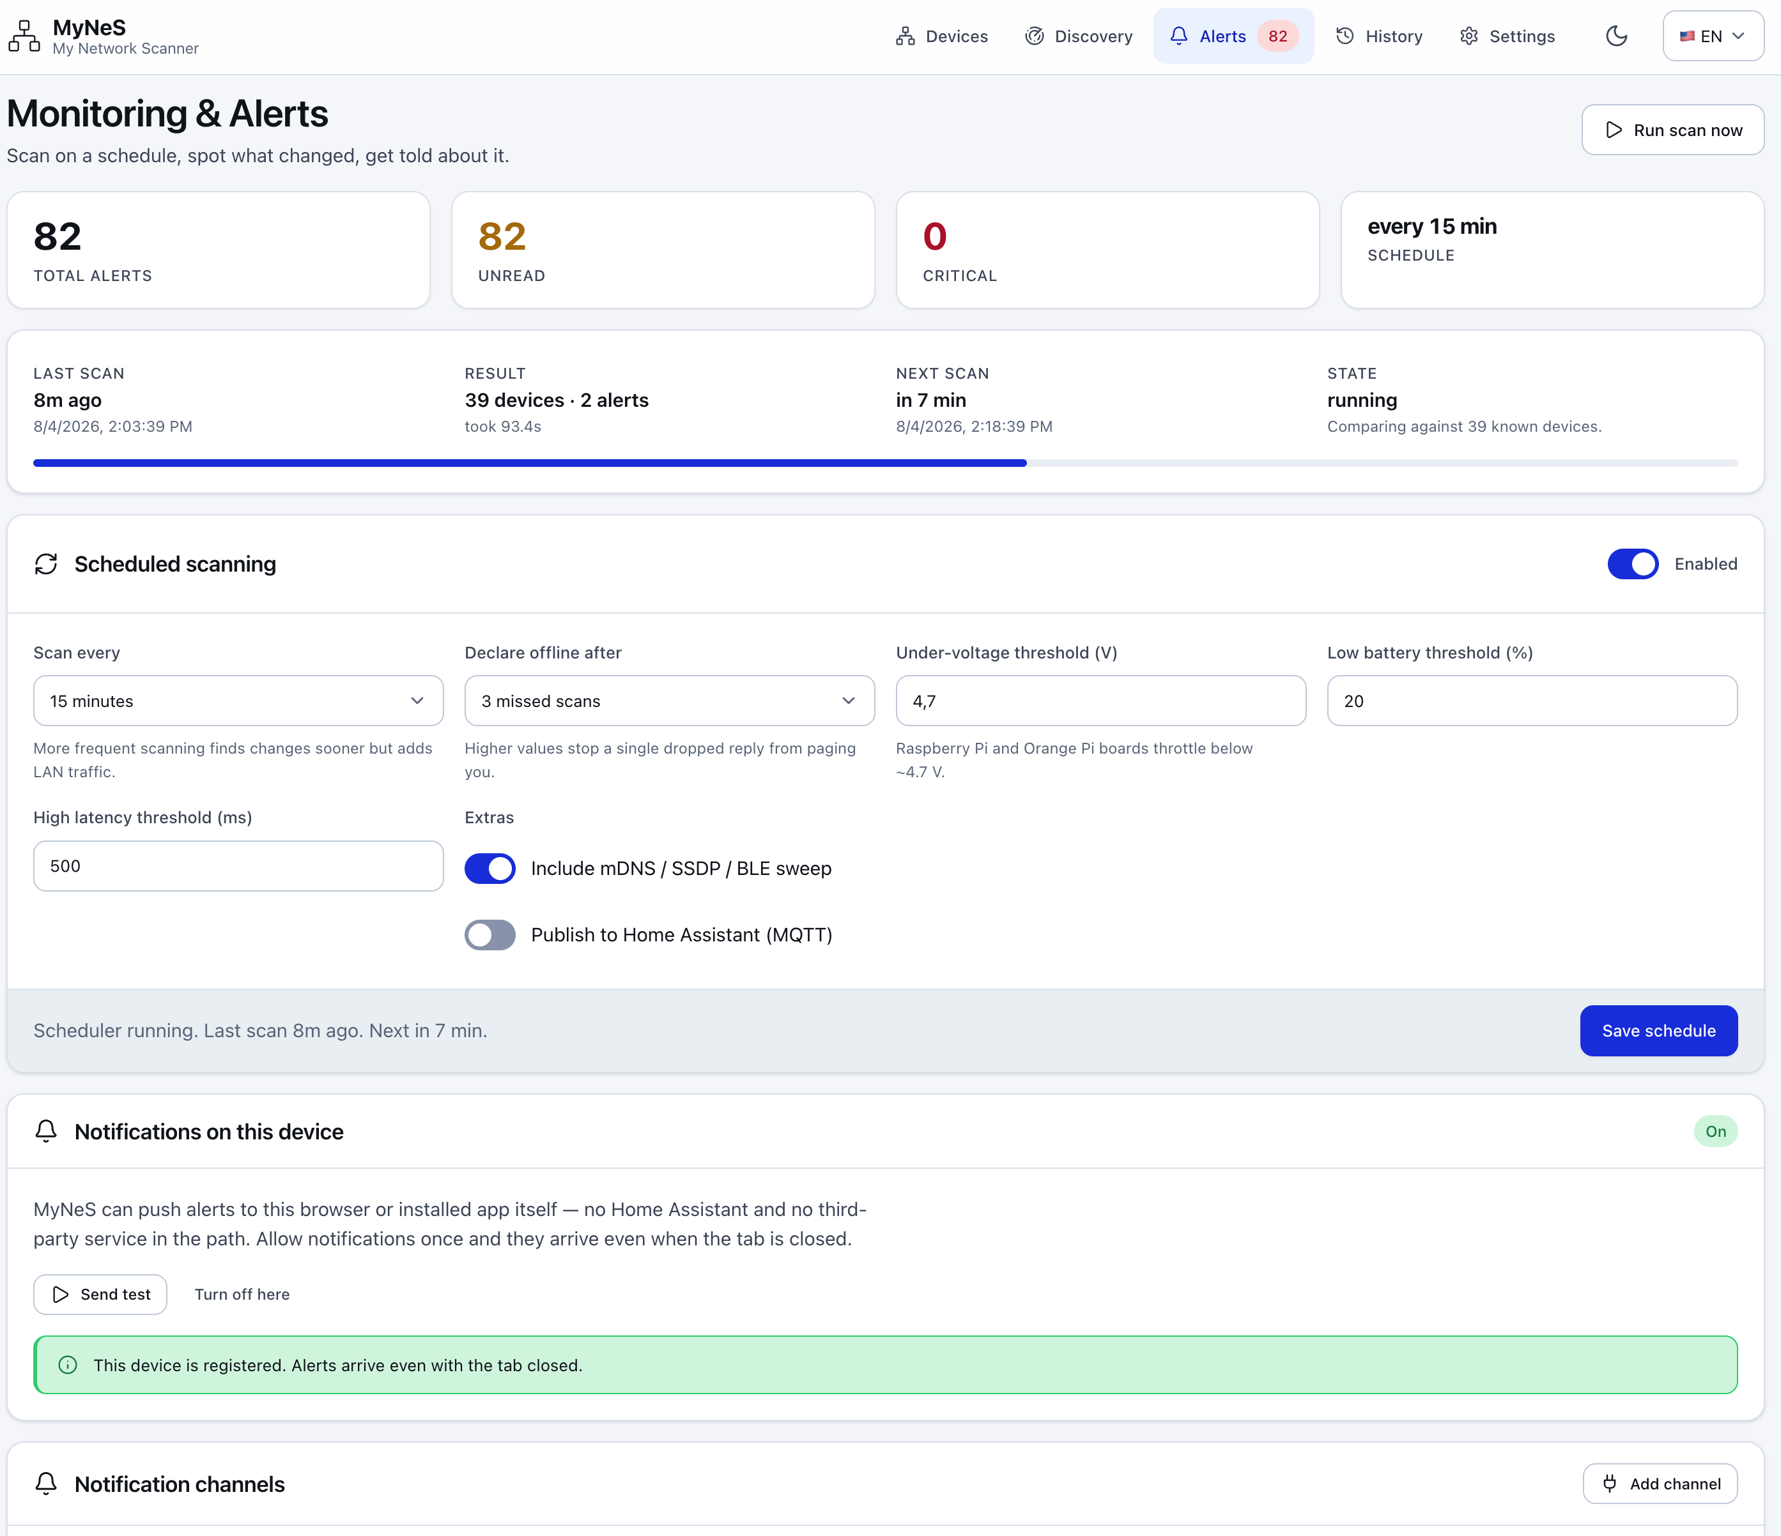The width and height of the screenshot is (1781, 1536).
Task: Click Turn off here link
Action: pos(242,1295)
